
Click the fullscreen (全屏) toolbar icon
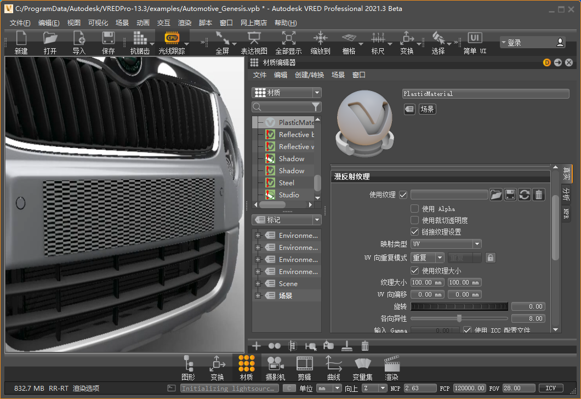click(222, 38)
